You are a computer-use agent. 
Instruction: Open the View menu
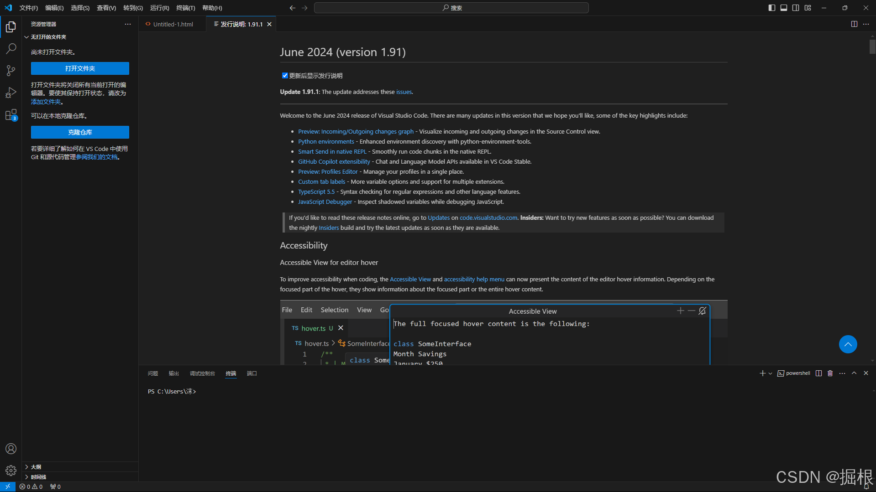[106, 8]
